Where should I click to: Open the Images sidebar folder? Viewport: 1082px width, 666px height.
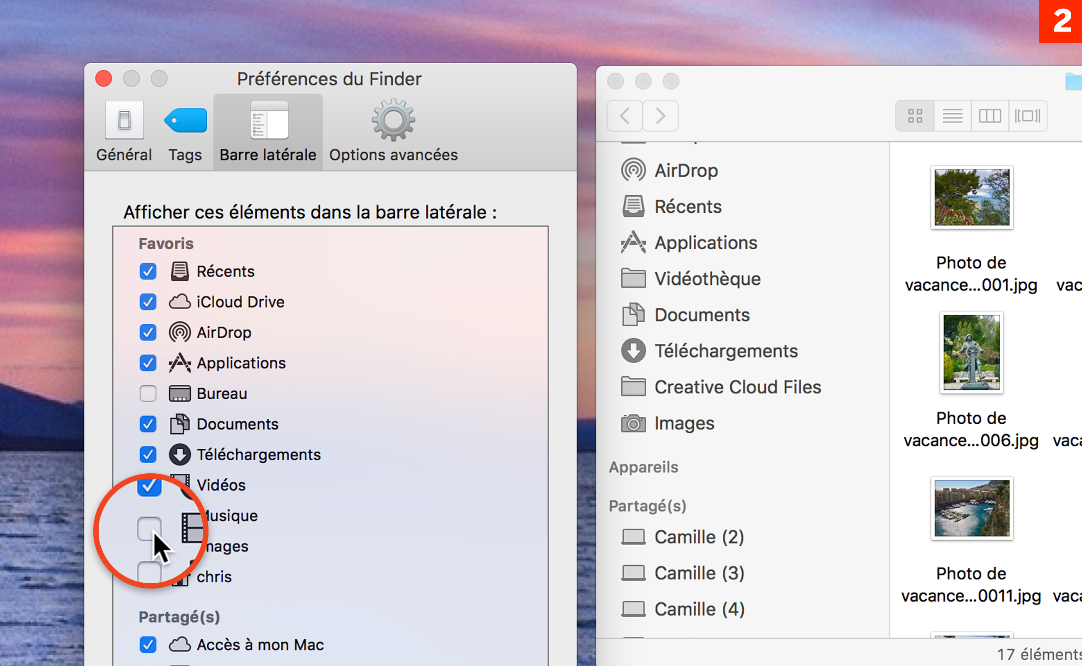pos(684,423)
